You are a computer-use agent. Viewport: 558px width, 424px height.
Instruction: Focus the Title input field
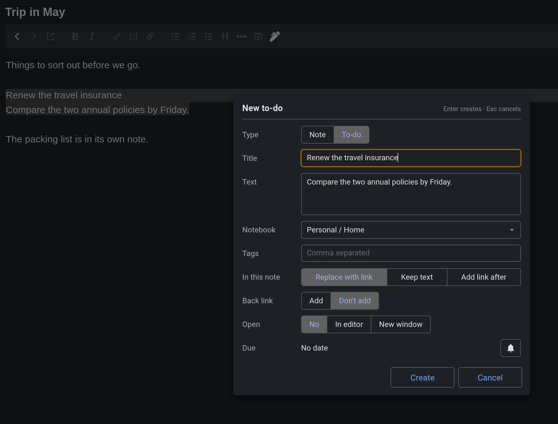pos(411,158)
